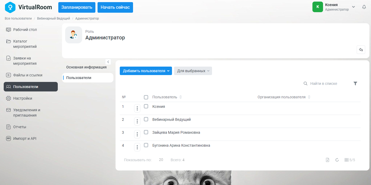This screenshot has width=371, height=185.
Task: Open the Отчеты section
Action: click(31, 127)
